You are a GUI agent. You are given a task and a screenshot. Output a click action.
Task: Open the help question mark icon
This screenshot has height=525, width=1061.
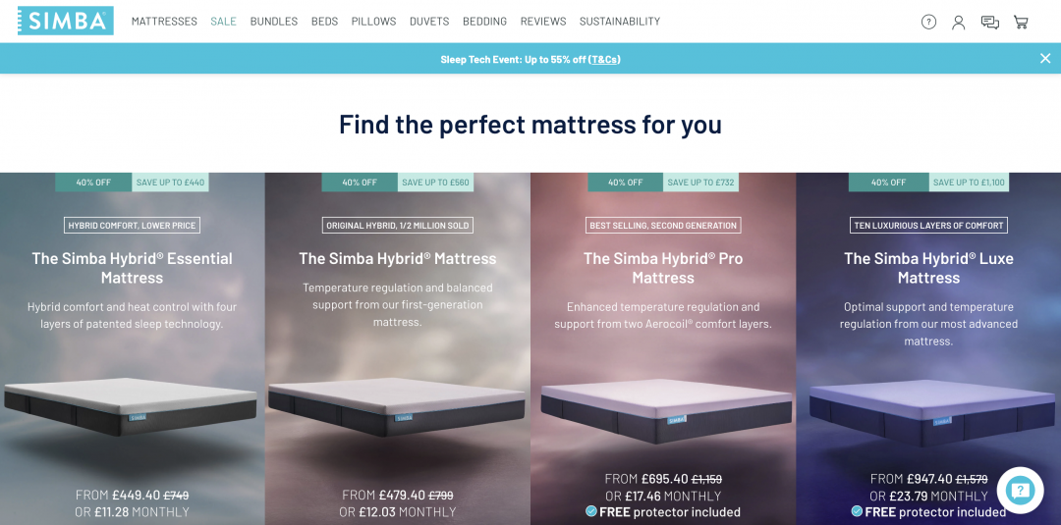(x=928, y=22)
